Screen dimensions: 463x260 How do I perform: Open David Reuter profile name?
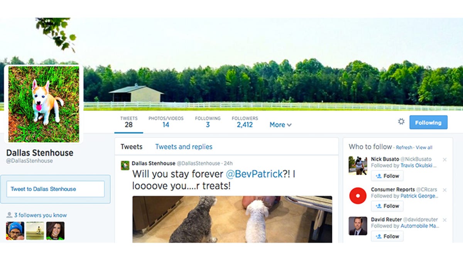(387, 220)
